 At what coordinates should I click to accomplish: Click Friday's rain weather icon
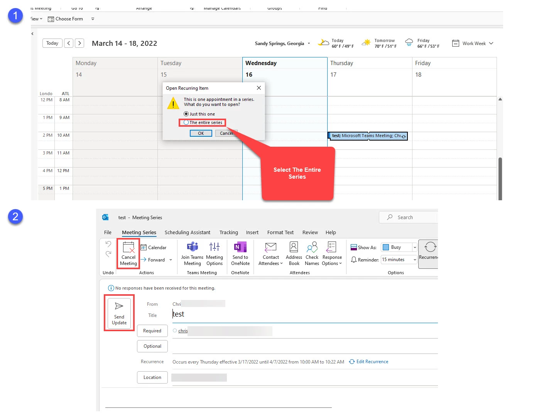pyautogui.click(x=409, y=42)
